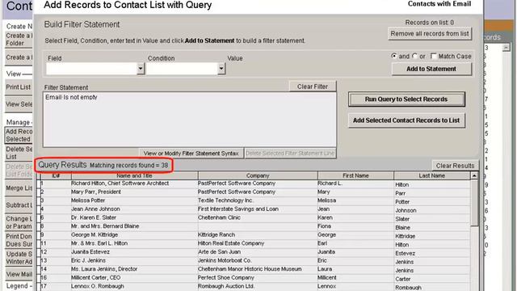Image resolution: width=517 pixels, height=291 pixels.
Task: Click Add Records Selected sidebar button
Action: pos(19,135)
